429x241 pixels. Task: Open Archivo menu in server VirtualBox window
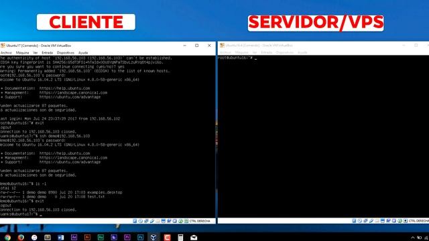(x=225, y=52)
